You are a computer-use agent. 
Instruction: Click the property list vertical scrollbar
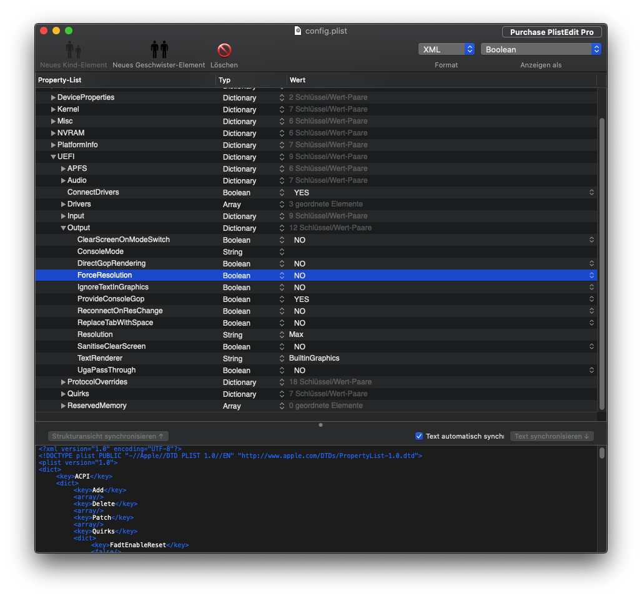click(x=602, y=264)
